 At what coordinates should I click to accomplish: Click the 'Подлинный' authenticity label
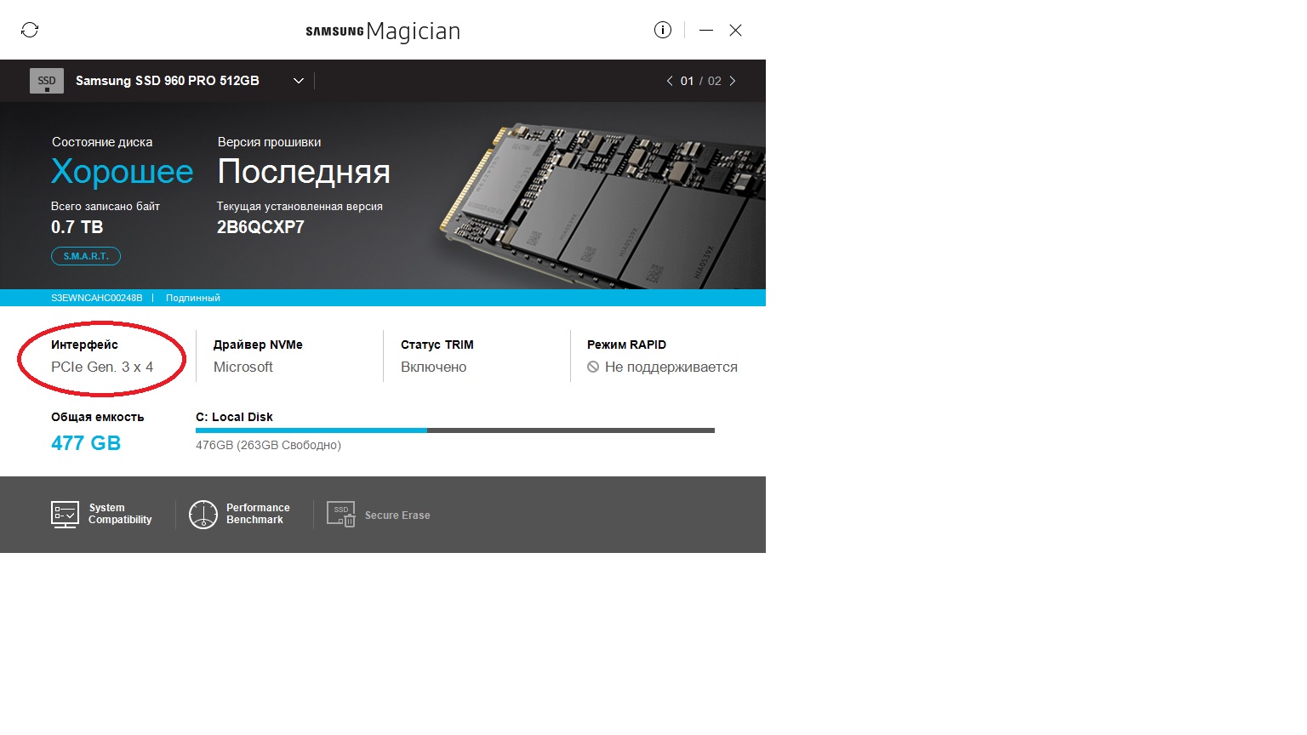[x=193, y=298]
